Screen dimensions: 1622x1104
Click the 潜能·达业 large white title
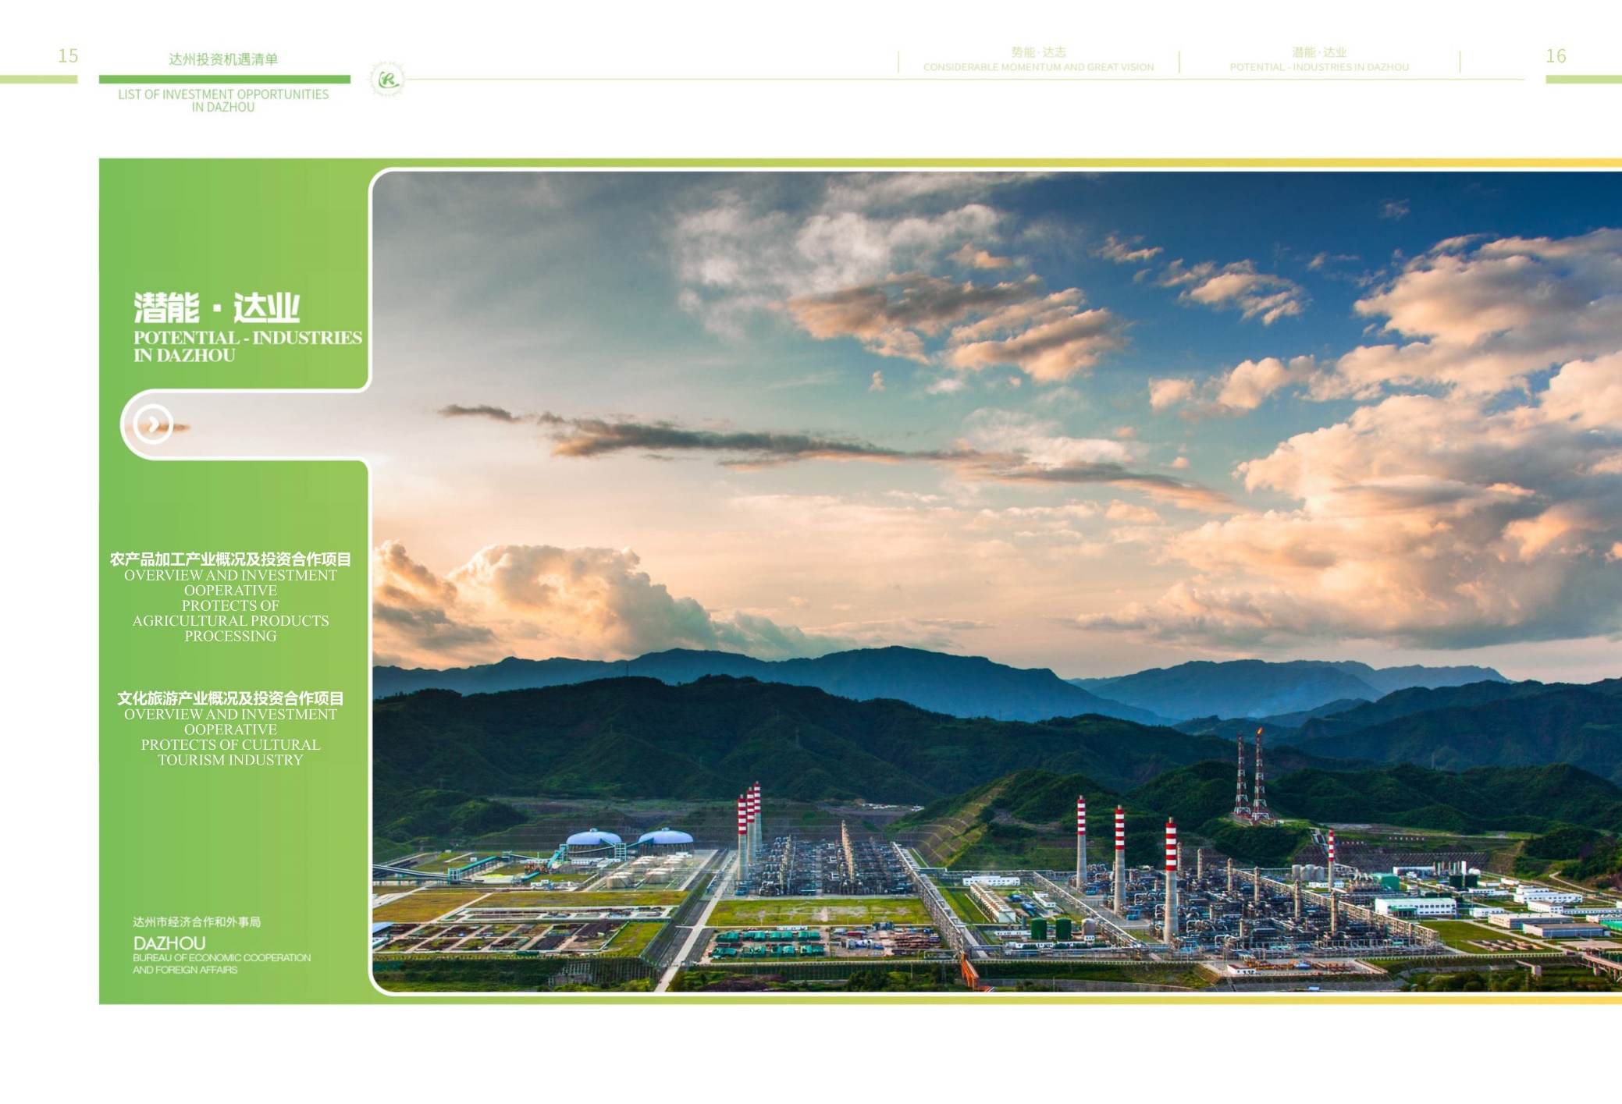[217, 308]
